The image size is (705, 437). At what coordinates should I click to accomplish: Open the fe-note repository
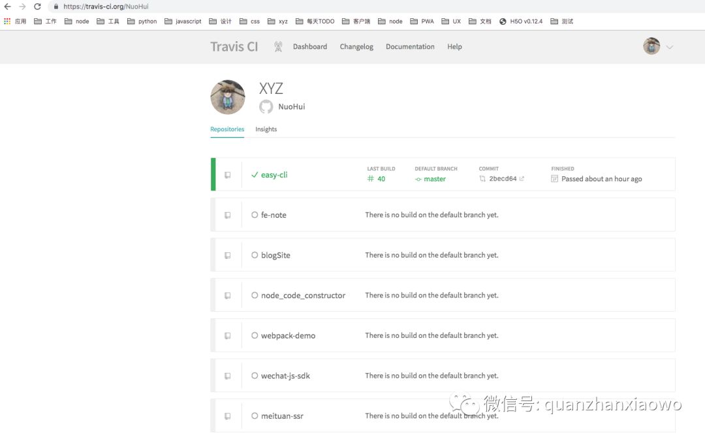[274, 215]
